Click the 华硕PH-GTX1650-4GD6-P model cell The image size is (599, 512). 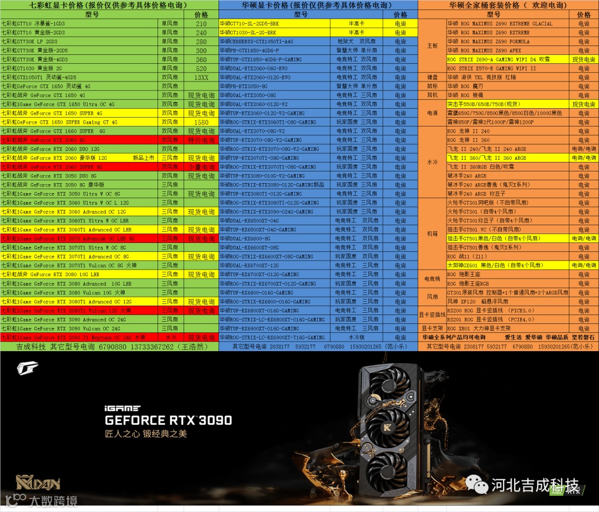pos(275,50)
